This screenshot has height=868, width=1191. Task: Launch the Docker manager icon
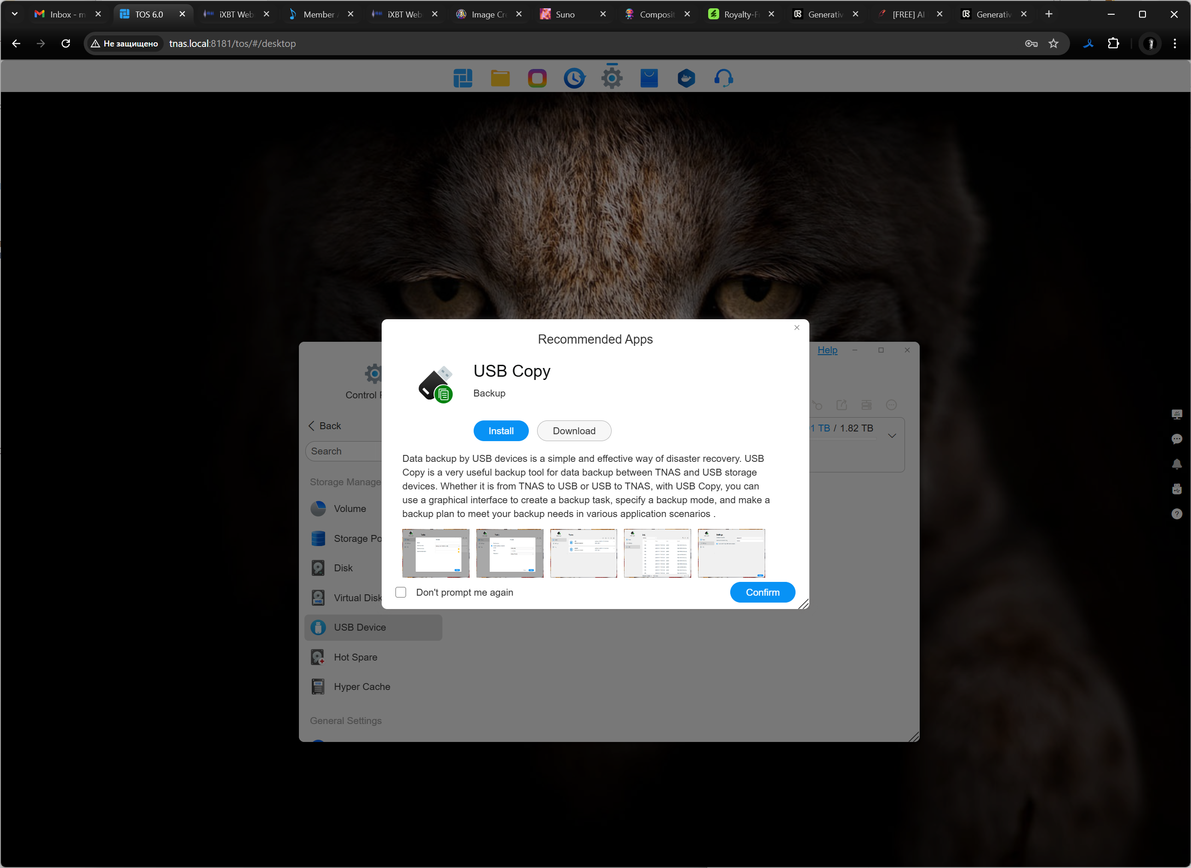686,78
